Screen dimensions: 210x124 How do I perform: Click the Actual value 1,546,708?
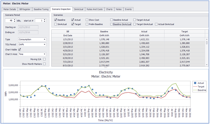click(x=144, y=55)
